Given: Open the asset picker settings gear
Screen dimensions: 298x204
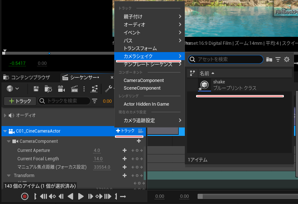Looking at the screenshot, I should click(287, 59).
